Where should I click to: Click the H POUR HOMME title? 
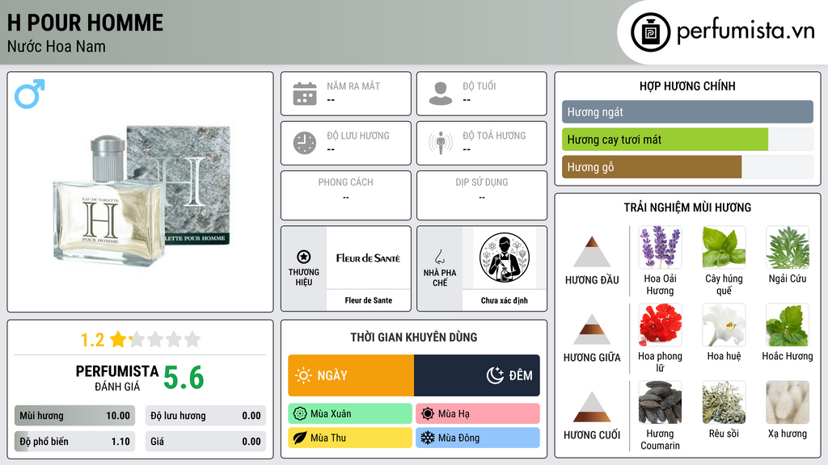click(86, 23)
